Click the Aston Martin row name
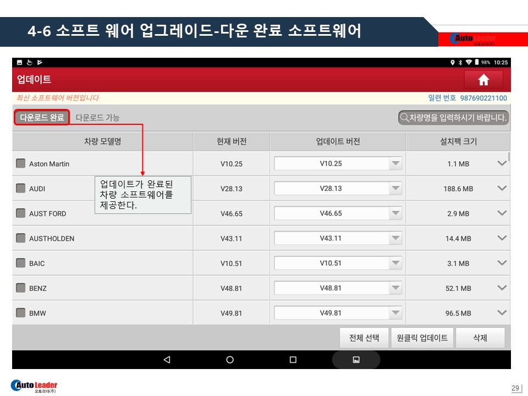This screenshot has height=396, width=528. click(x=49, y=164)
